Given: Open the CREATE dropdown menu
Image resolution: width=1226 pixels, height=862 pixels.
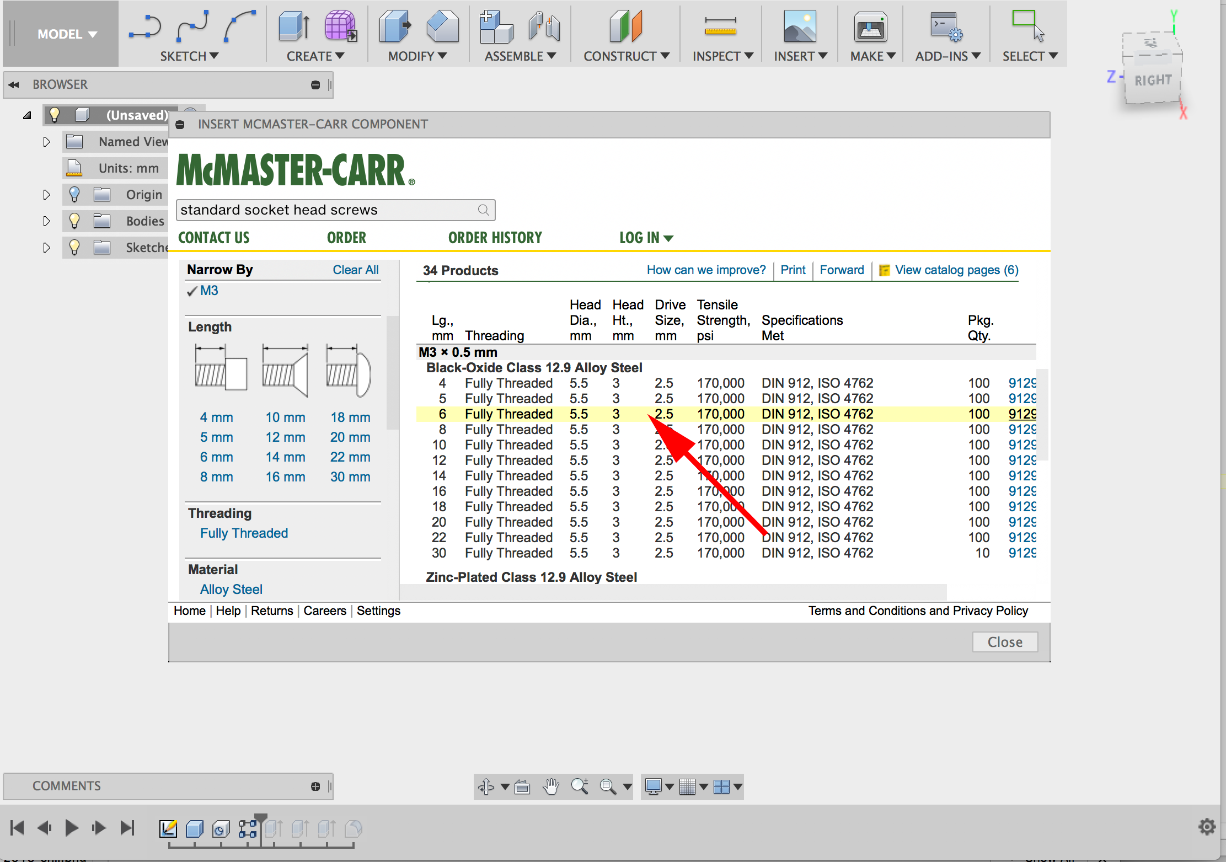Looking at the screenshot, I should click(315, 56).
